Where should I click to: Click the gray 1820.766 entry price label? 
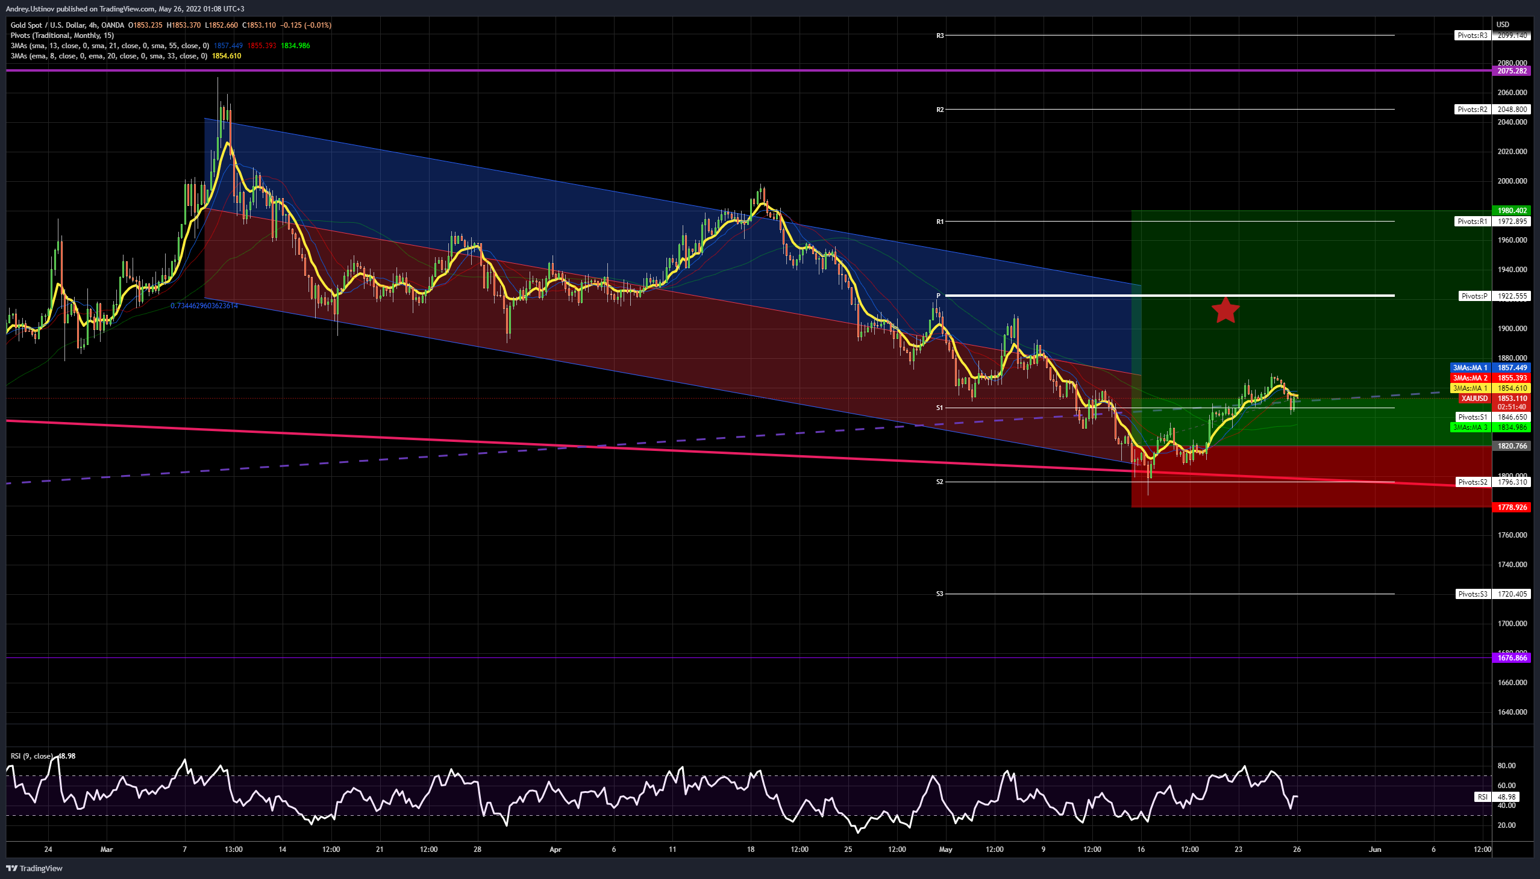[1513, 446]
